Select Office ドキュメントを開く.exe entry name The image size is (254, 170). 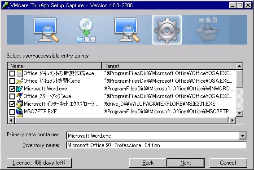[52, 81]
